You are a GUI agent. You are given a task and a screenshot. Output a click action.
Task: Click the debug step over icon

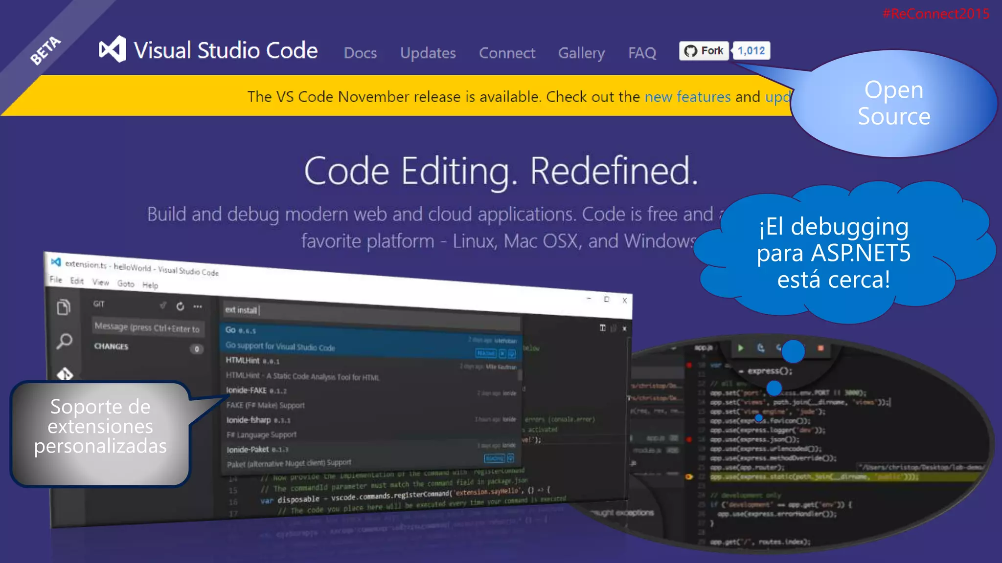click(x=760, y=348)
